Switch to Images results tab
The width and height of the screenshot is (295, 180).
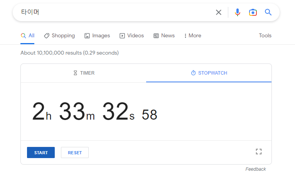pyautogui.click(x=97, y=36)
